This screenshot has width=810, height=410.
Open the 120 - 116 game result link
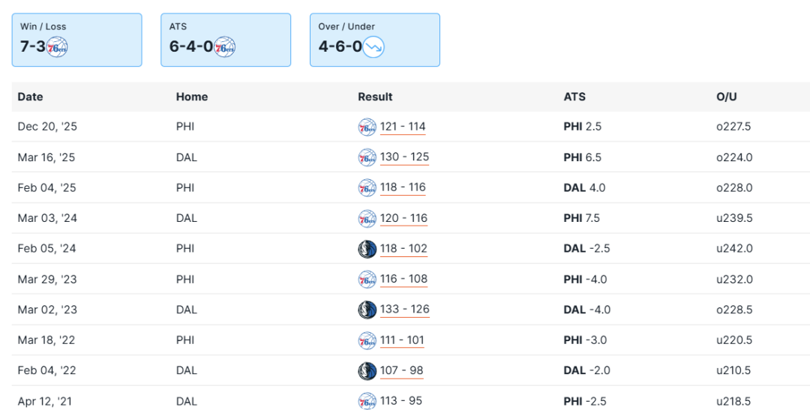(x=403, y=219)
